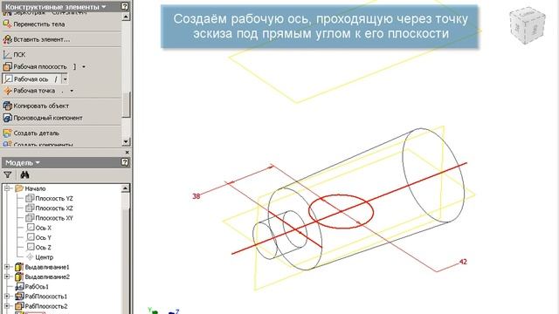This screenshot has width=559, height=314.
Task: Activate the ПСК coordinate system tool
Action: (x=14, y=54)
